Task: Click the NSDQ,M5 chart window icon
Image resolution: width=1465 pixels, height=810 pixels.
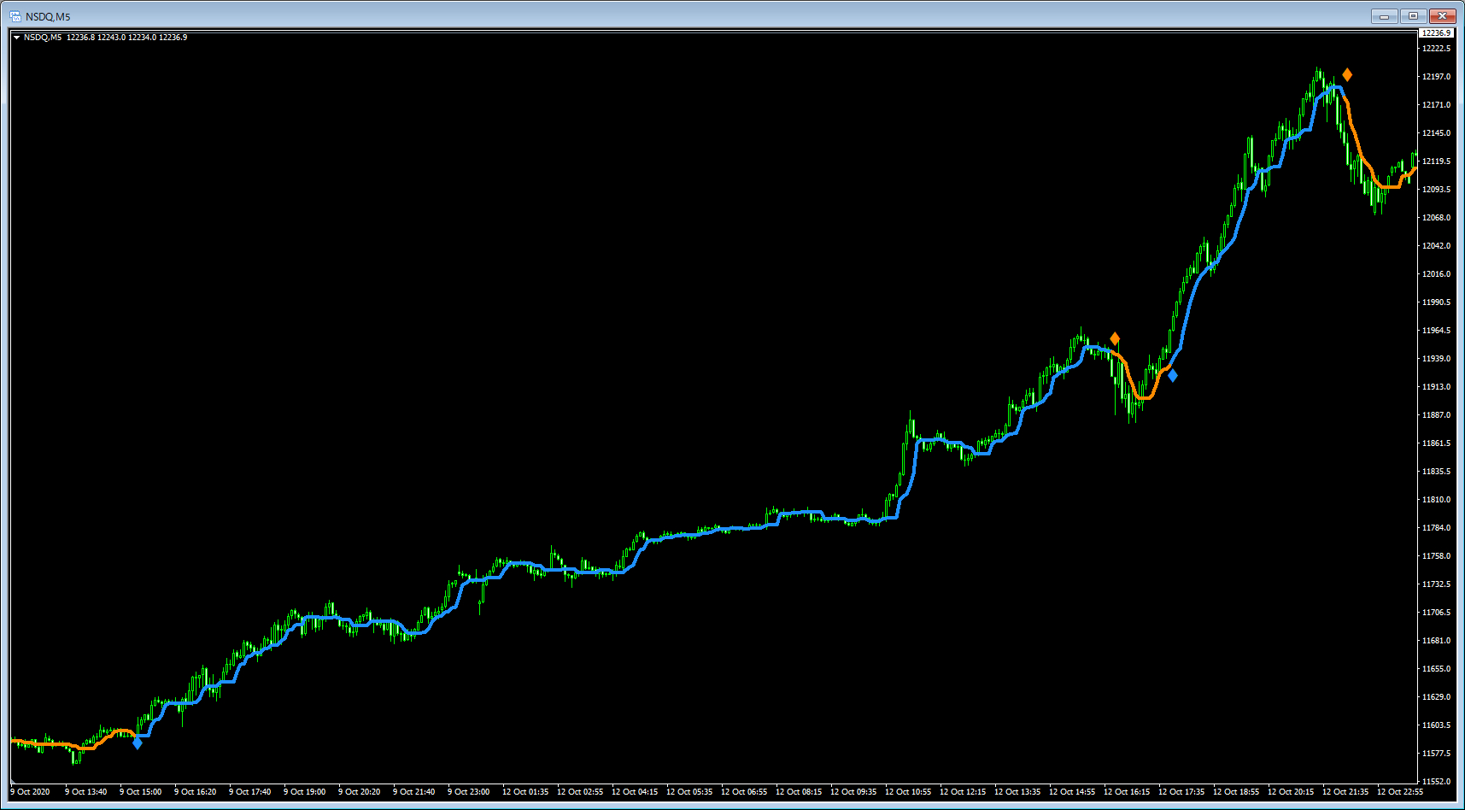Action: tap(15, 16)
